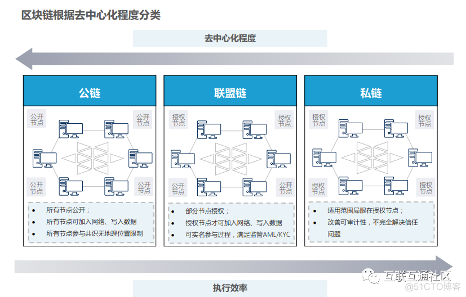Click the 适用范围局限在授权节点 bullet line
The image size is (466, 297).
(x=365, y=210)
